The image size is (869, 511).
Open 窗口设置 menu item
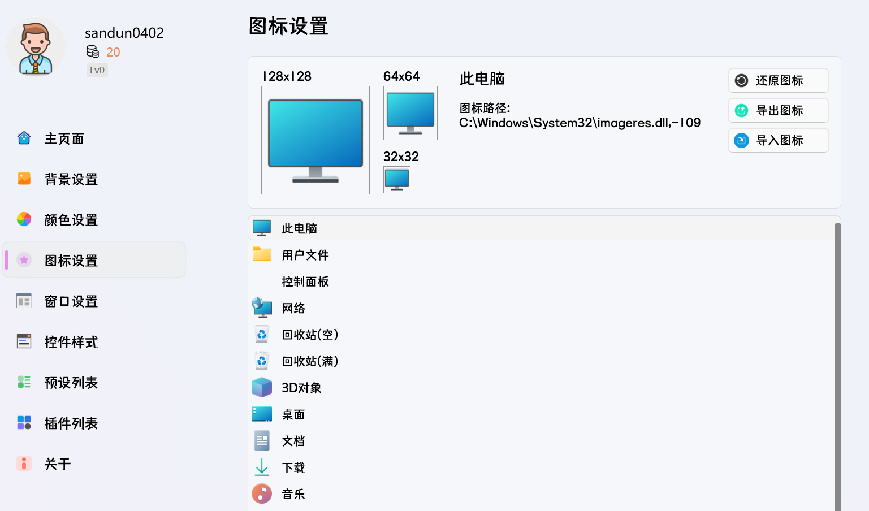coord(94,301)
